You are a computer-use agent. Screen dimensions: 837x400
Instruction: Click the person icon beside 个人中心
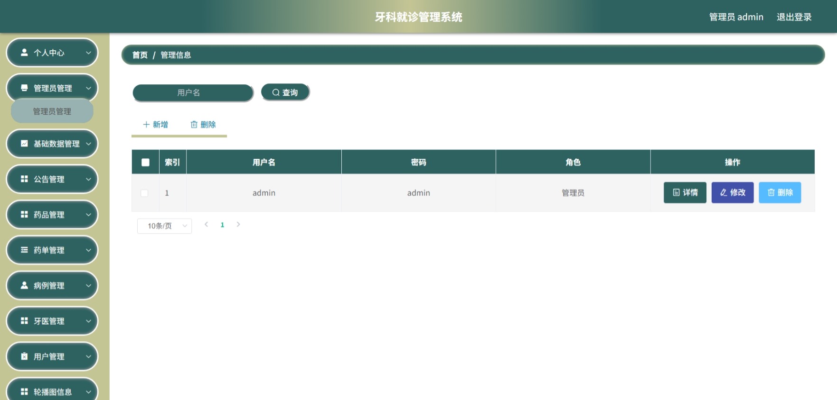click(24, 53)
